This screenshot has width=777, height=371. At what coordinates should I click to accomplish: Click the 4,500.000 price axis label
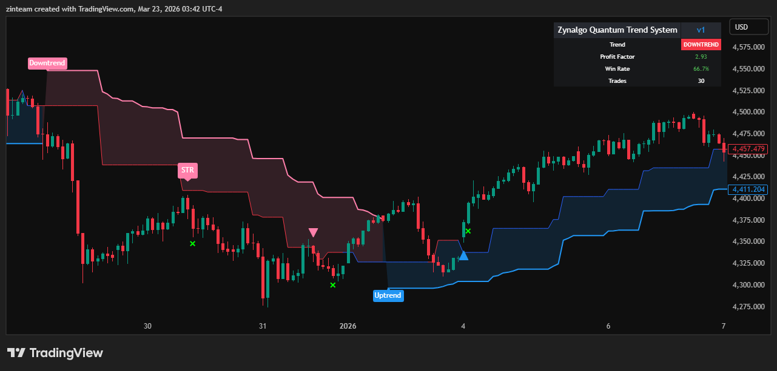pyautogui.click(x=748, y=112)
